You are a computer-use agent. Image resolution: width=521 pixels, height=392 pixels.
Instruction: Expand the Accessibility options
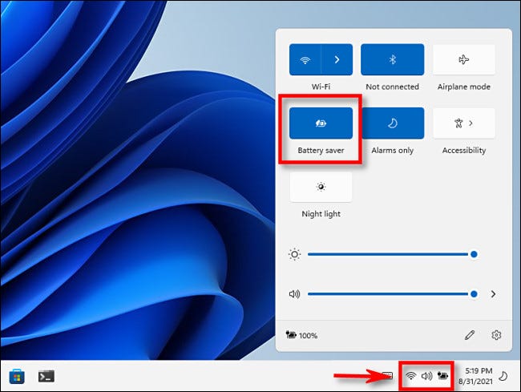[x=464, y=123]
